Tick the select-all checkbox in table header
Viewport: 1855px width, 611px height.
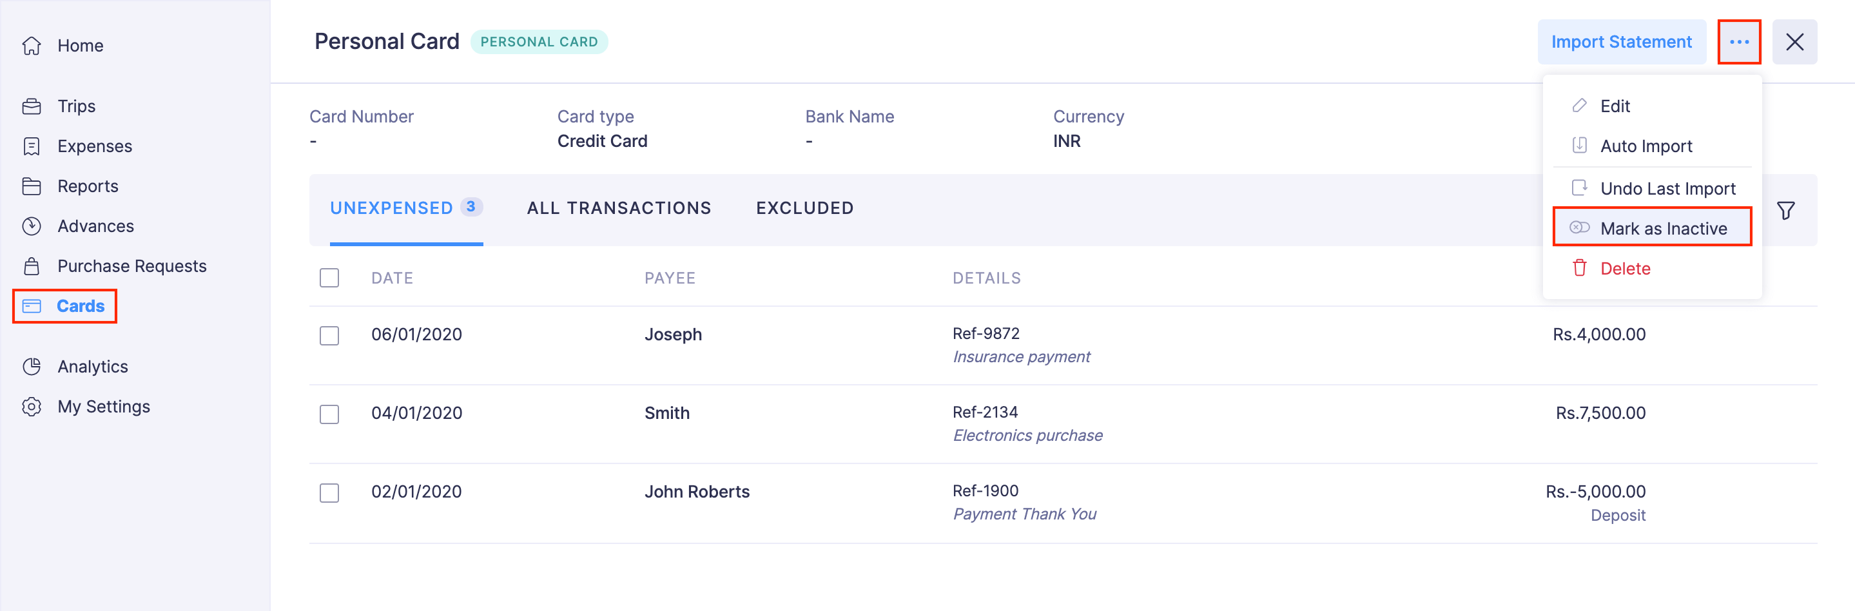(329, 278)
